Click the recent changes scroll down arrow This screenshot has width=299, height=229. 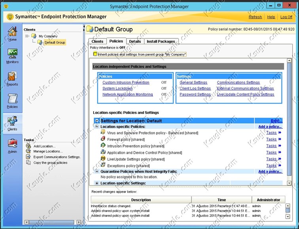pyautogui.click(x=288, y=217)
